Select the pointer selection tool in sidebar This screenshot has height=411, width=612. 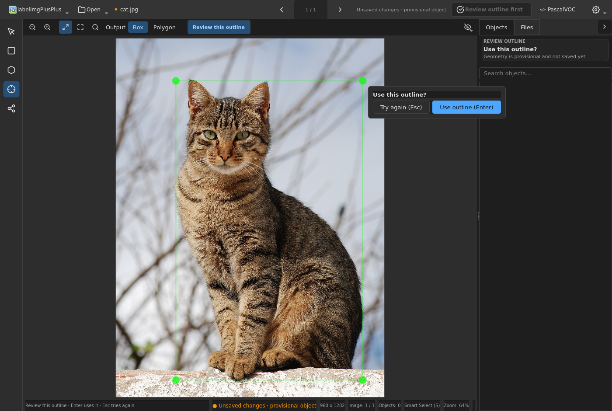pos(11,31)
